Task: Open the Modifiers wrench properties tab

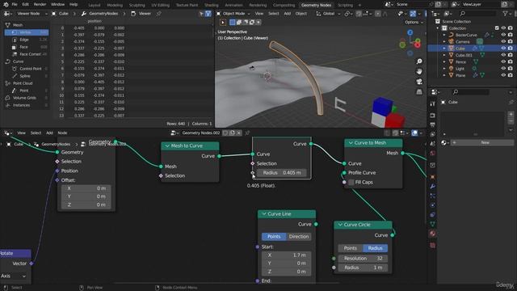Action: pyautogui.click(x=433, y=187)
